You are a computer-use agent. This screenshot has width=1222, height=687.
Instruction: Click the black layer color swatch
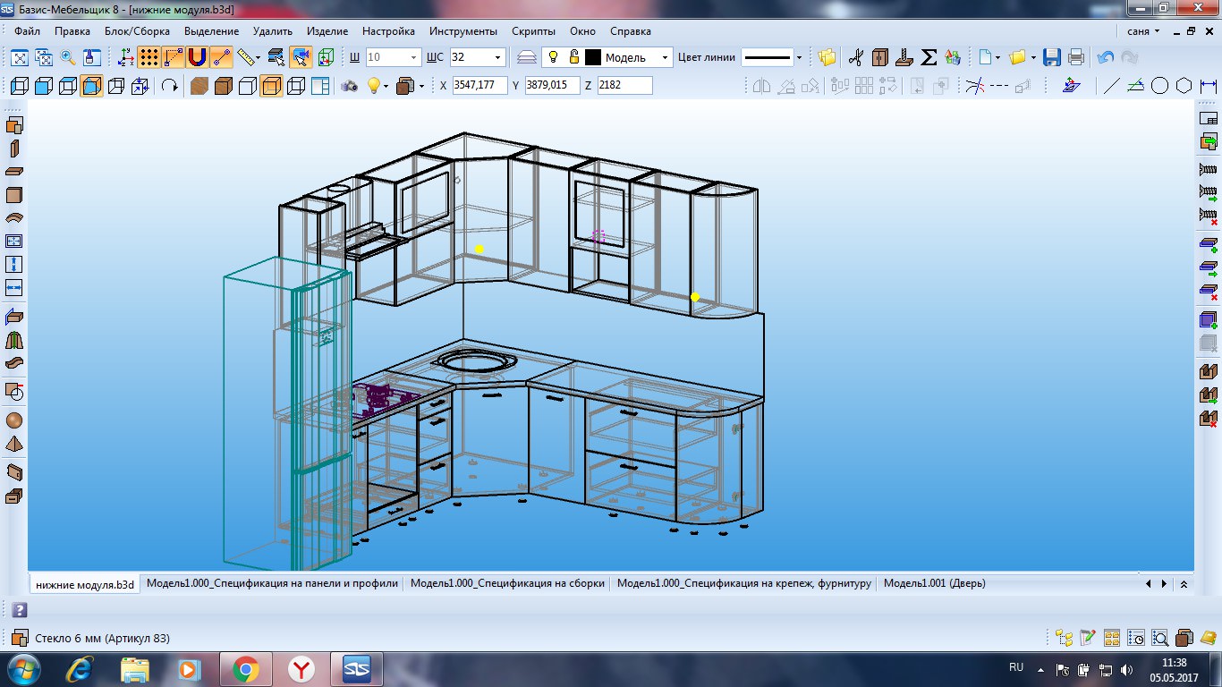[x=593, y=57]
